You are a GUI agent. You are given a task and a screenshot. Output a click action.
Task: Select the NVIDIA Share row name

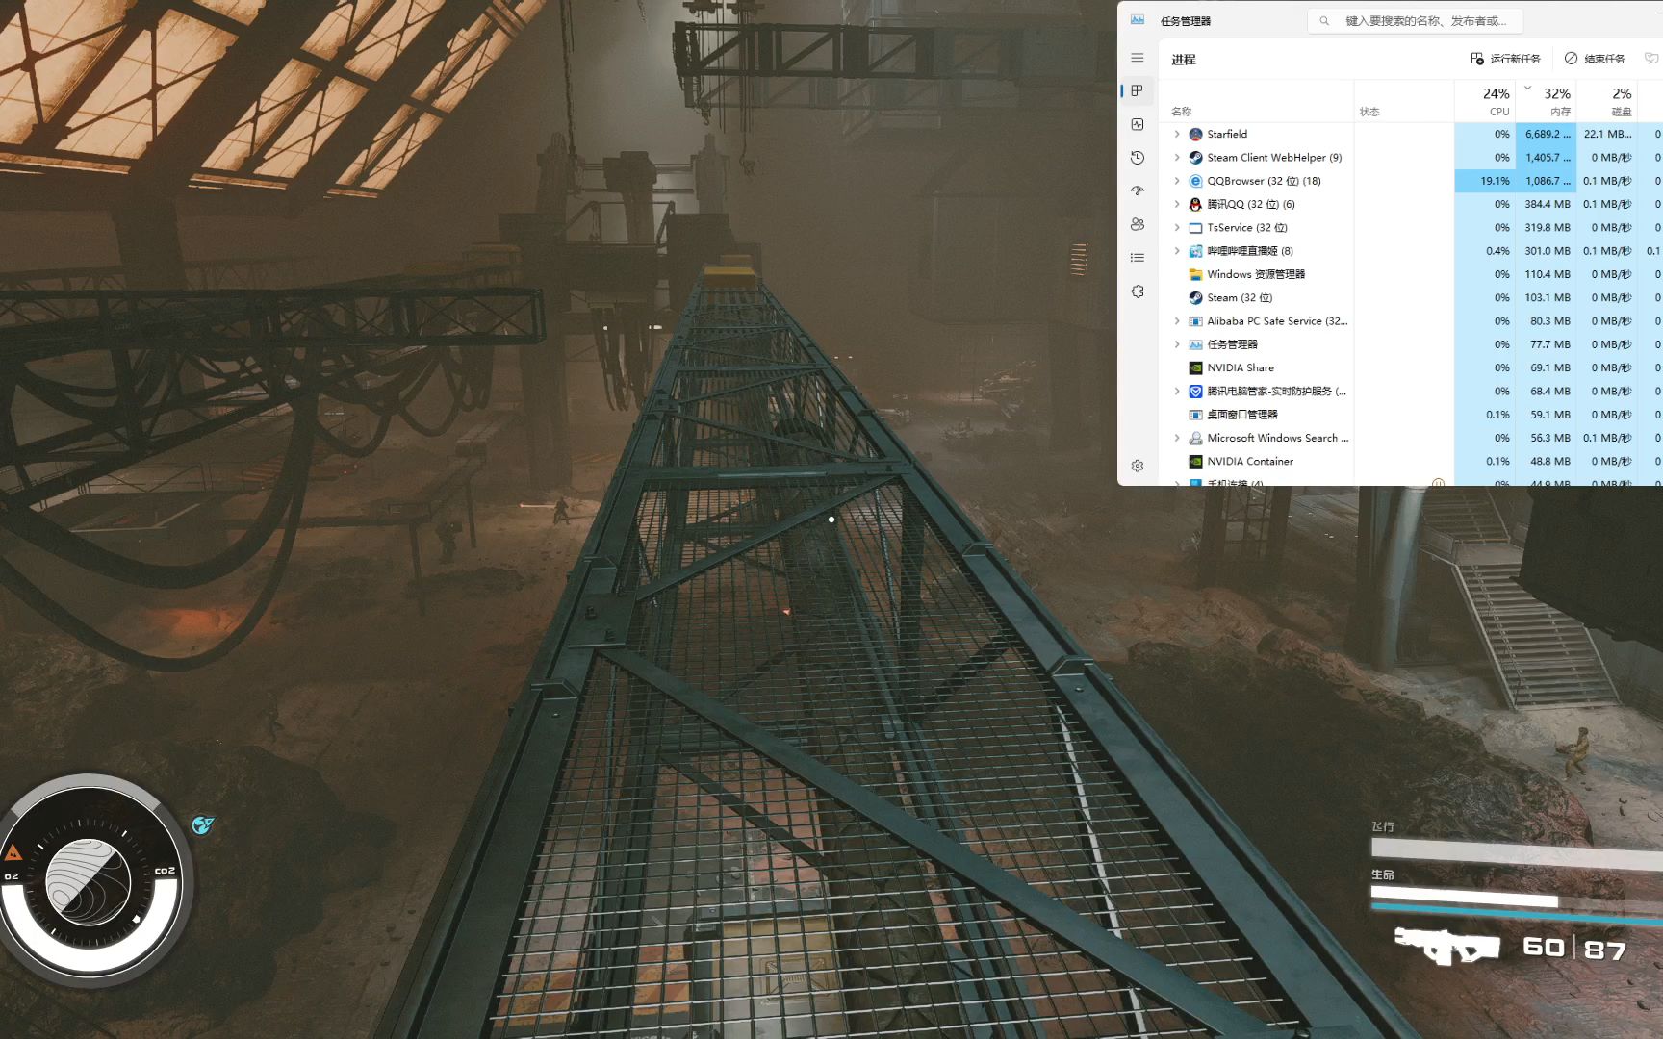pyautogui.click(x=1241, y=367)
